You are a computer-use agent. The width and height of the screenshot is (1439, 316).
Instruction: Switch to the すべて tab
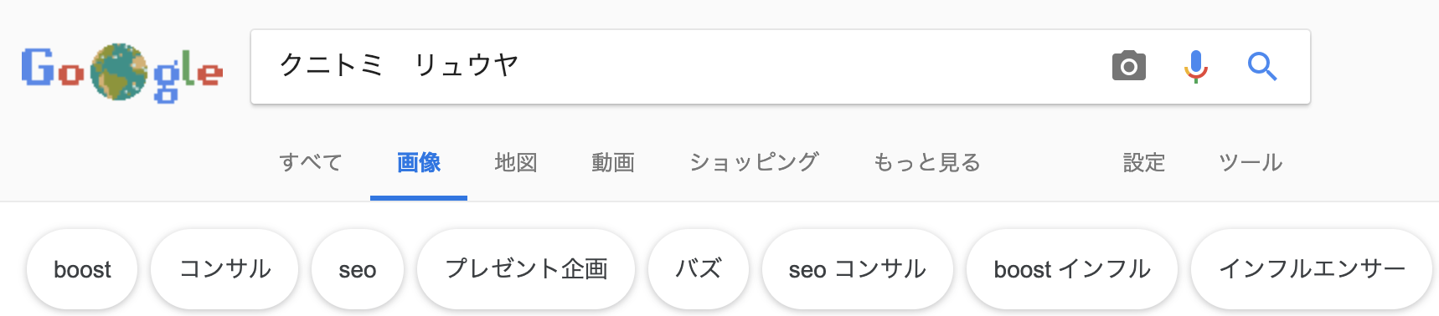pyautogui.click(x=311, y=162)
